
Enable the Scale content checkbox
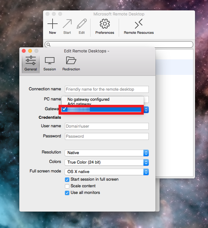[67, 186]
